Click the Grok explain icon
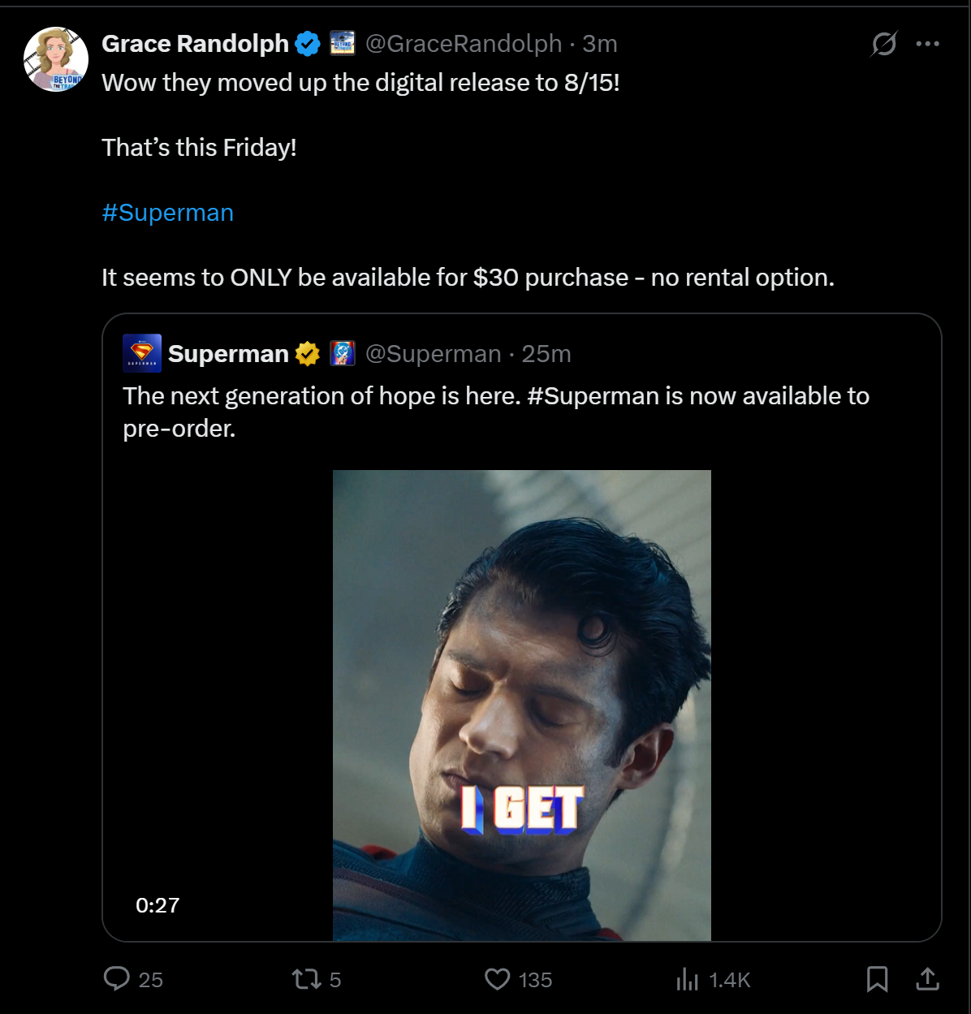Image resolution: width=971 pixels, height=1014 pixels. (883, 44)
